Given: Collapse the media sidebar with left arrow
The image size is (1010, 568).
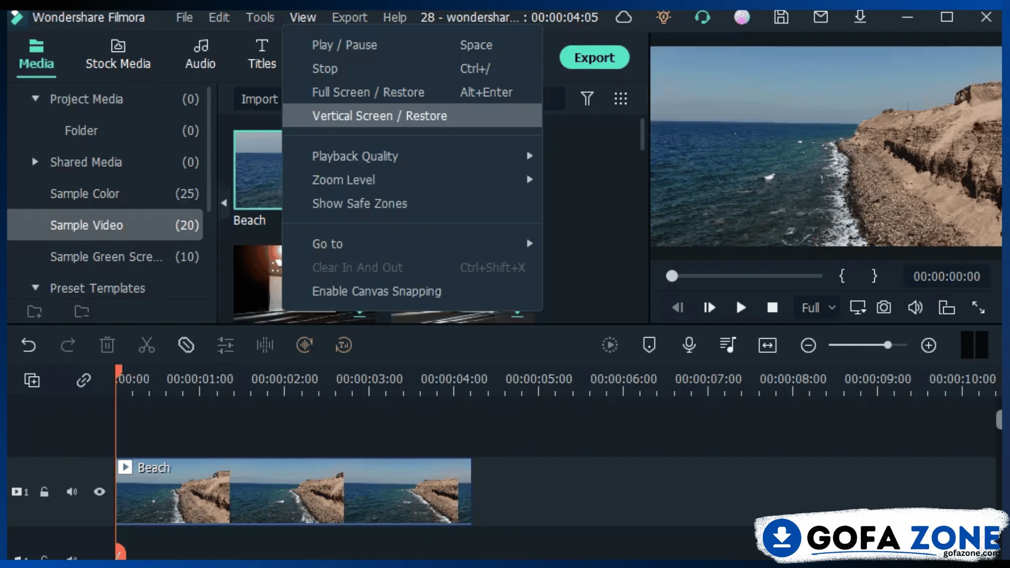Looking at the screenshot, I should point(224,202).
